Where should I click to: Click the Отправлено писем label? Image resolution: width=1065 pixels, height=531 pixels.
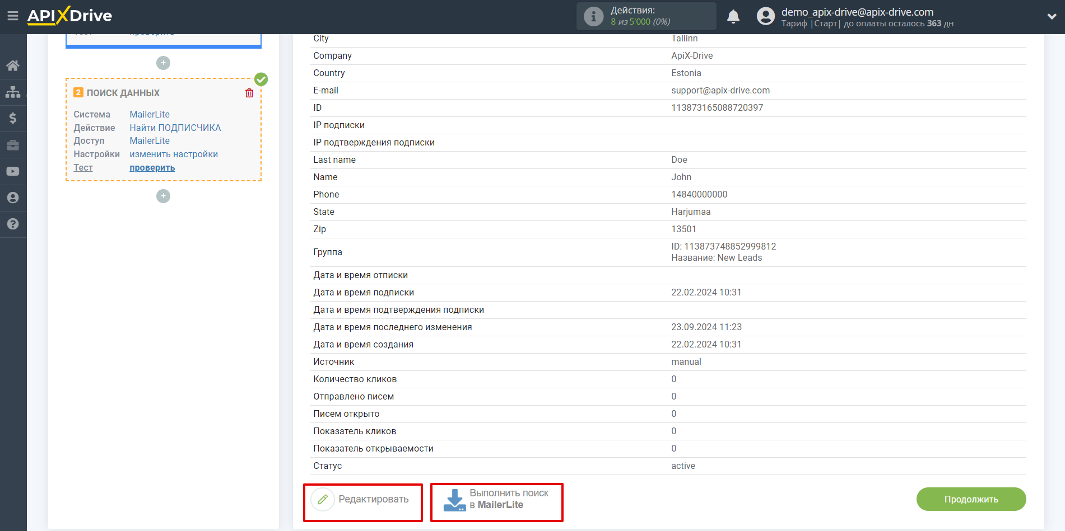coord(354,397)
